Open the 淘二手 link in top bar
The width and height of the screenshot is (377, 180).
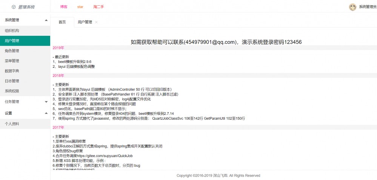click(98, 7)
